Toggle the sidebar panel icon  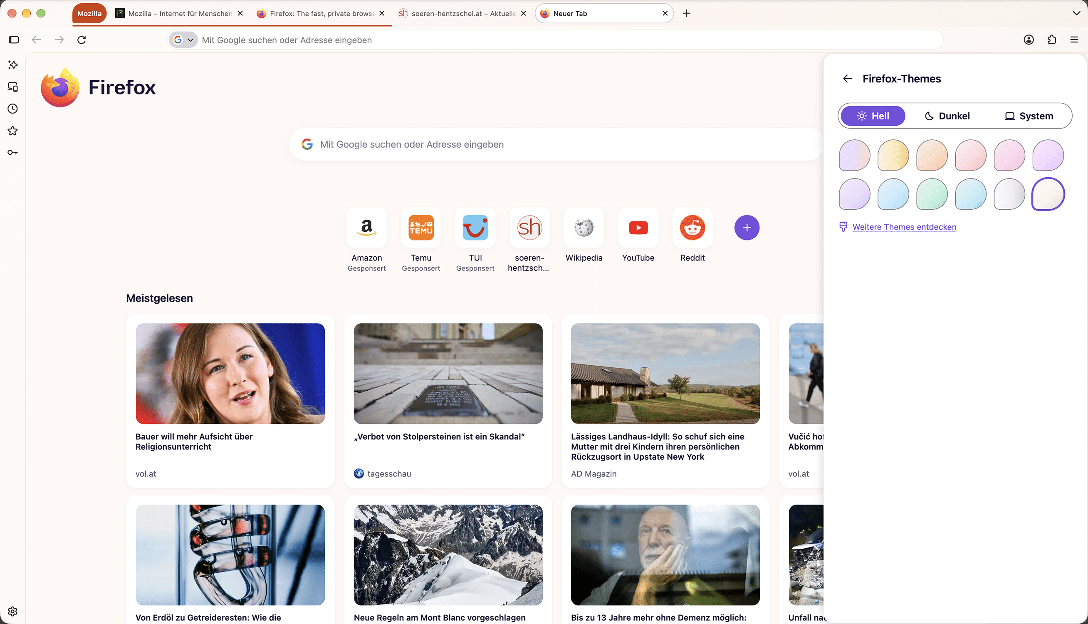click(14, 40)
